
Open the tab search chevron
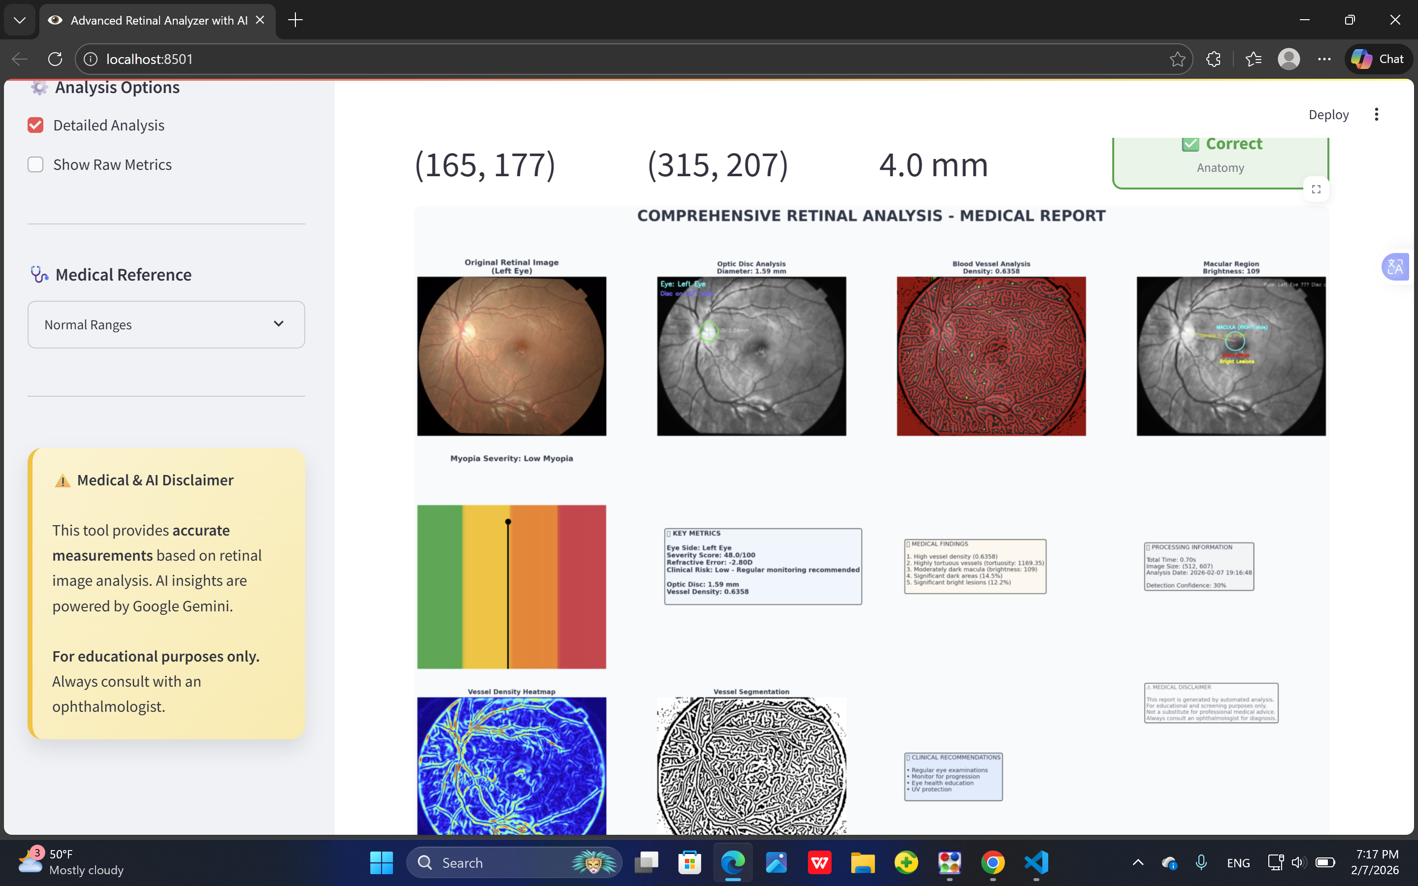click(19, 21)
